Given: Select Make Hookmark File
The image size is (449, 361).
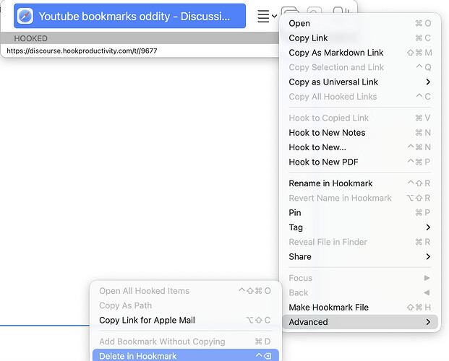Looking at the screenshot, I should [328, 308].
